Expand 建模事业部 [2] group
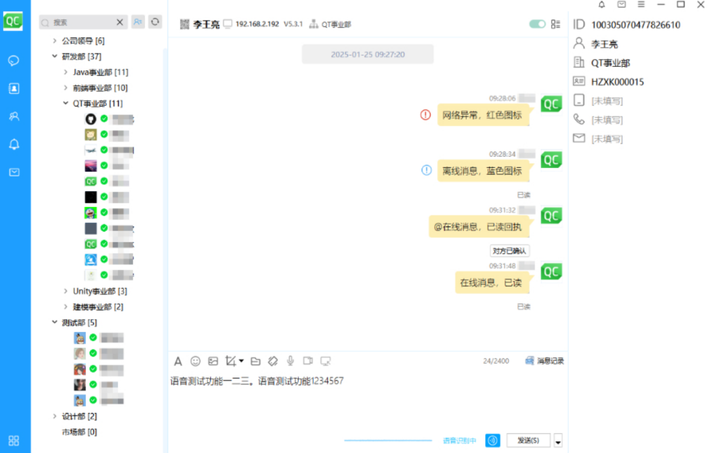This screenshot has height=453, width=709. [66, 307]
